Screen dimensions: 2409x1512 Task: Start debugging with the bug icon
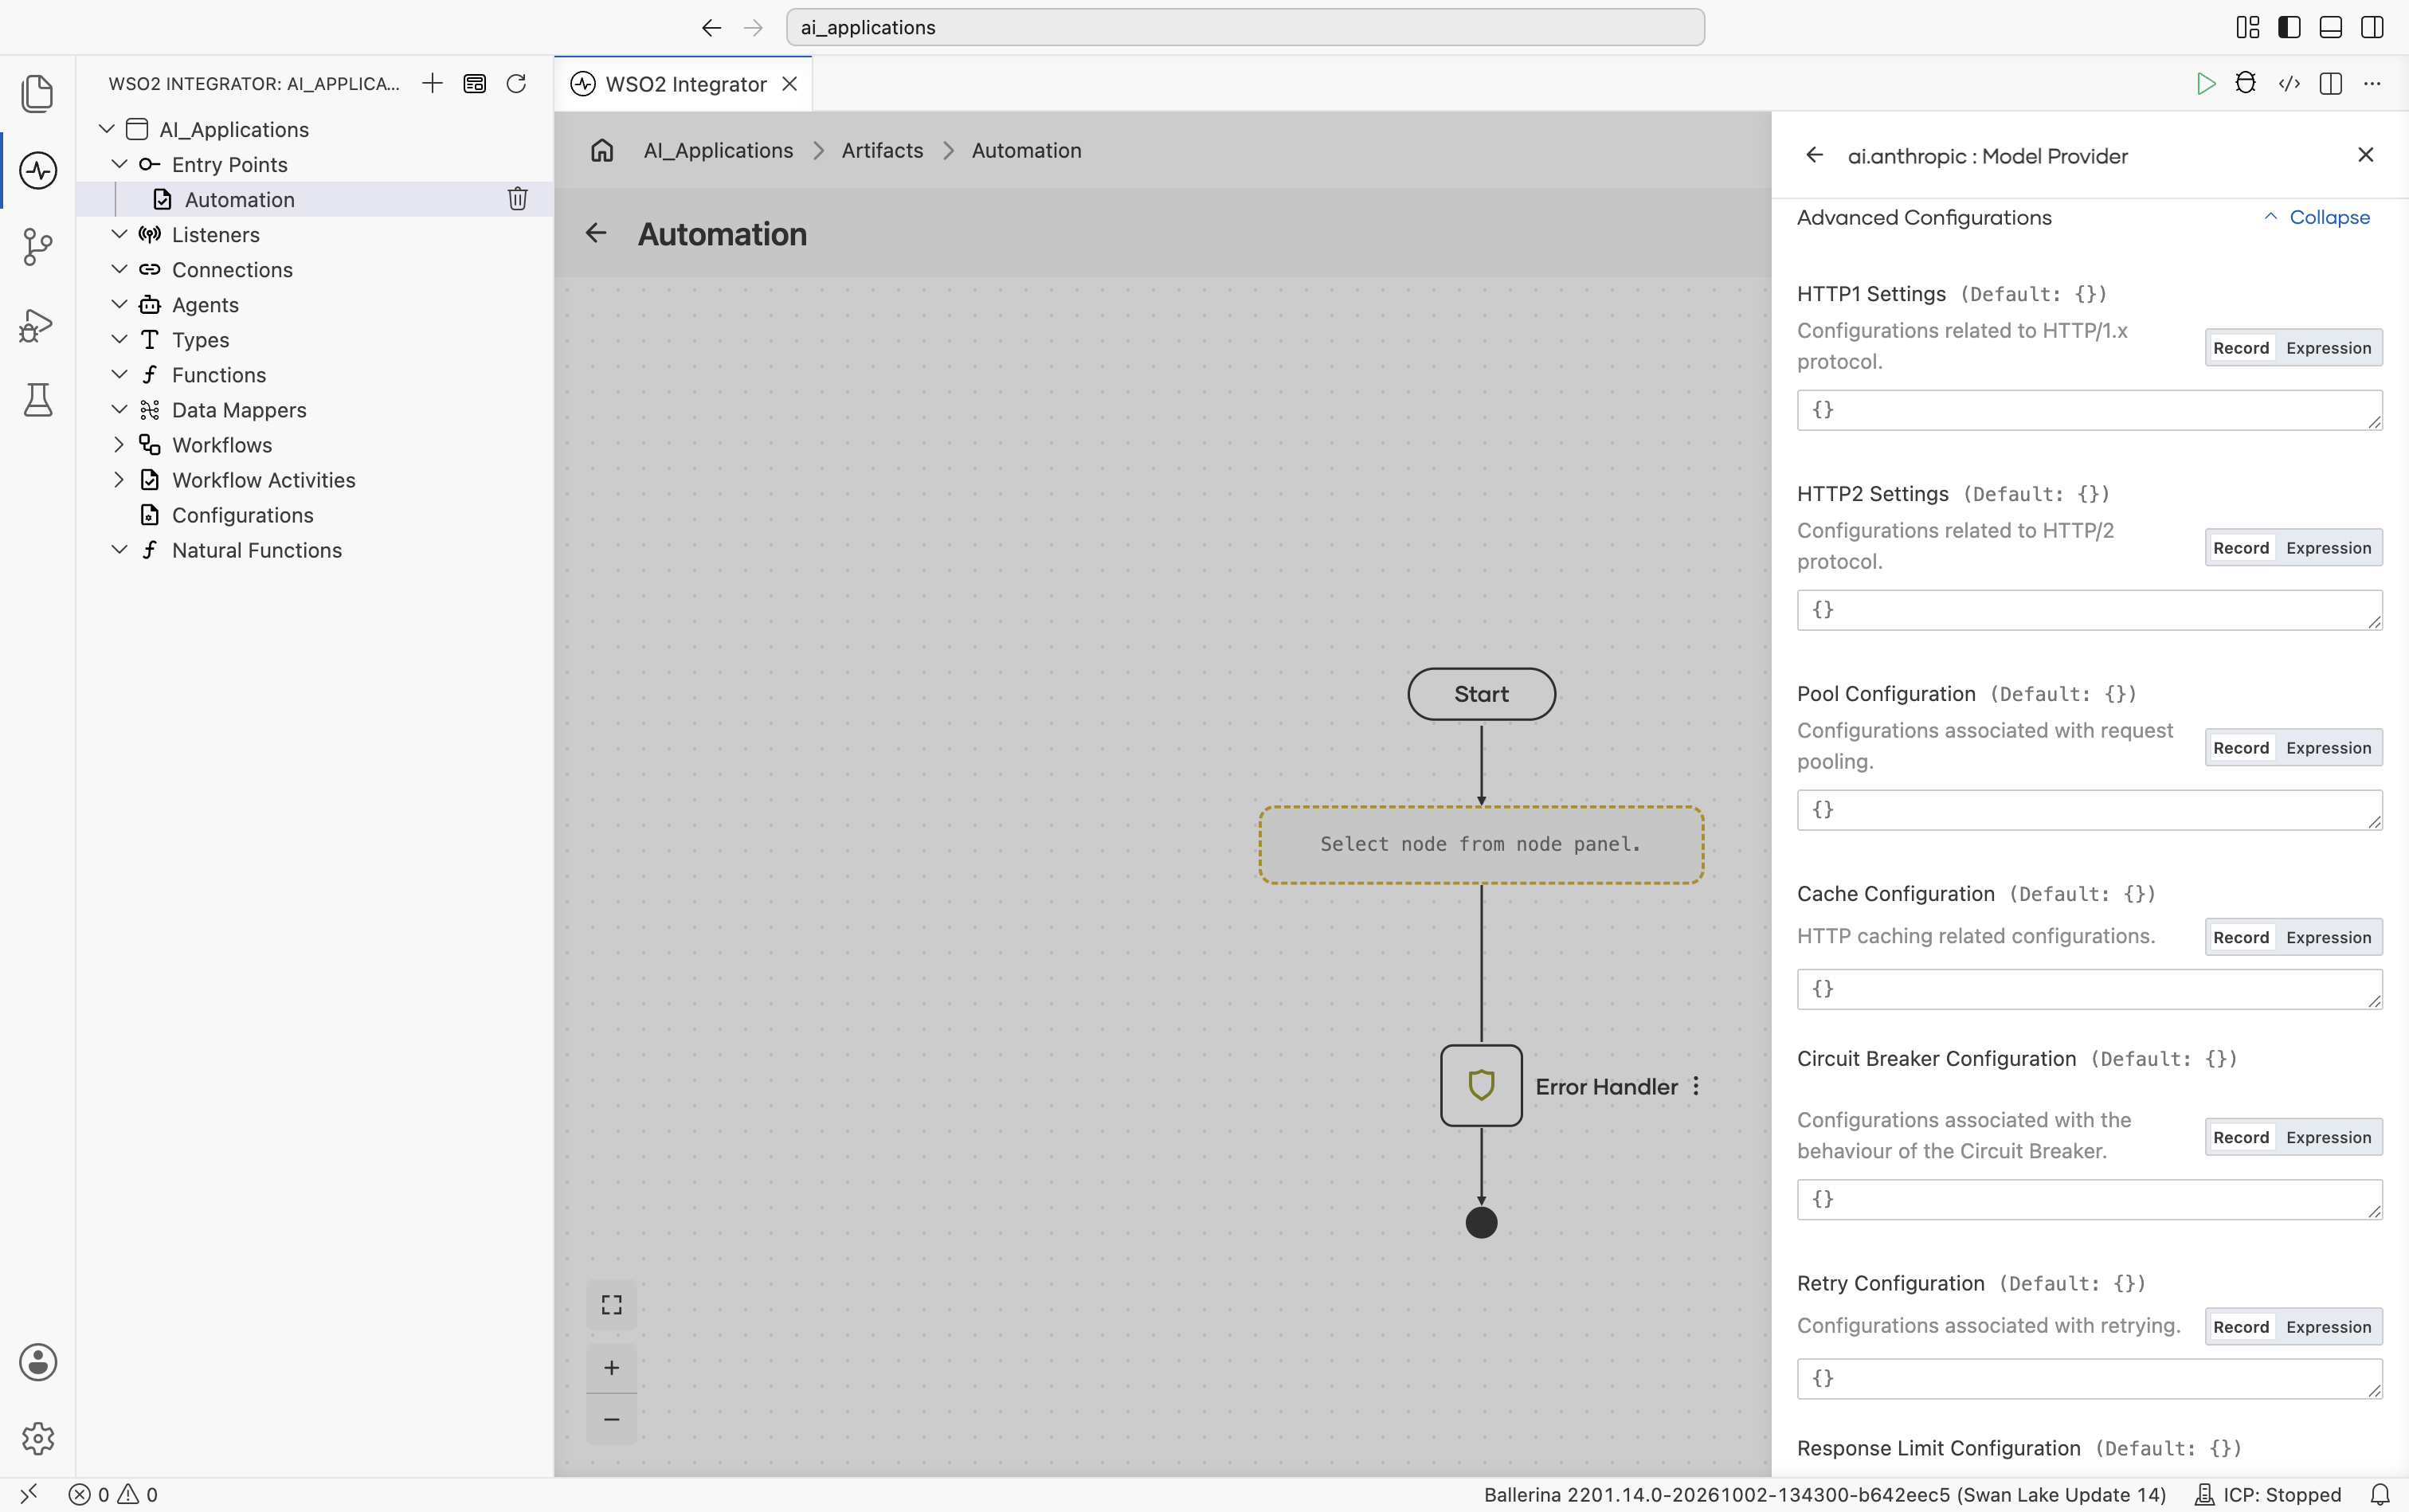2246,83
